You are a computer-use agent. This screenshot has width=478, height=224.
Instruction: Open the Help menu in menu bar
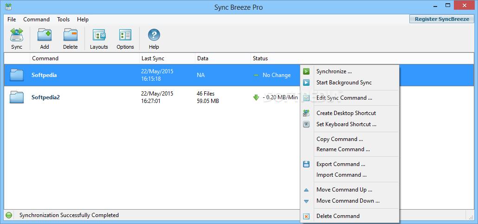[83, 19]
